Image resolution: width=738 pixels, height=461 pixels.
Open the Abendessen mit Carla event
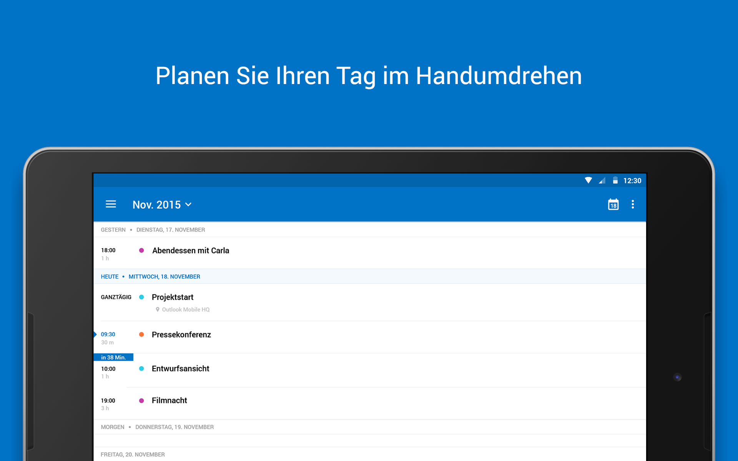(191, 251)
